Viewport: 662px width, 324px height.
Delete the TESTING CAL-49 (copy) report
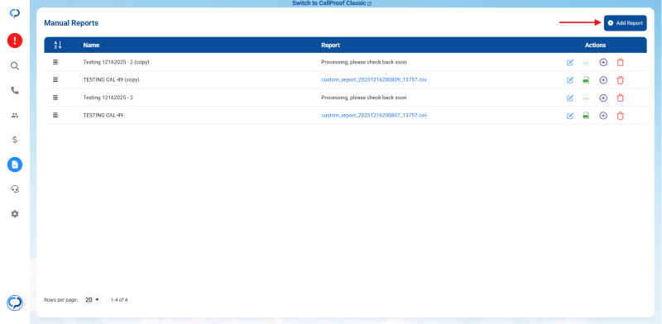click(x=620, y=80)
